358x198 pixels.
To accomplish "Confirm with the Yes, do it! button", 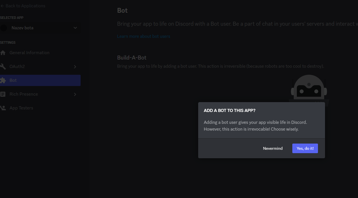I will (x=305, y=148).
